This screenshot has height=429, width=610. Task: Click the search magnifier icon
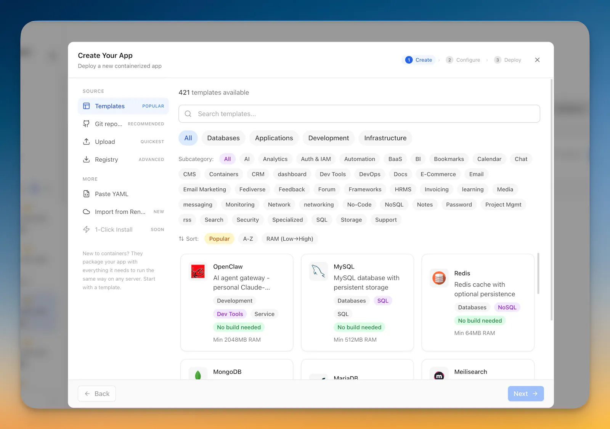(x=188, y=114)
